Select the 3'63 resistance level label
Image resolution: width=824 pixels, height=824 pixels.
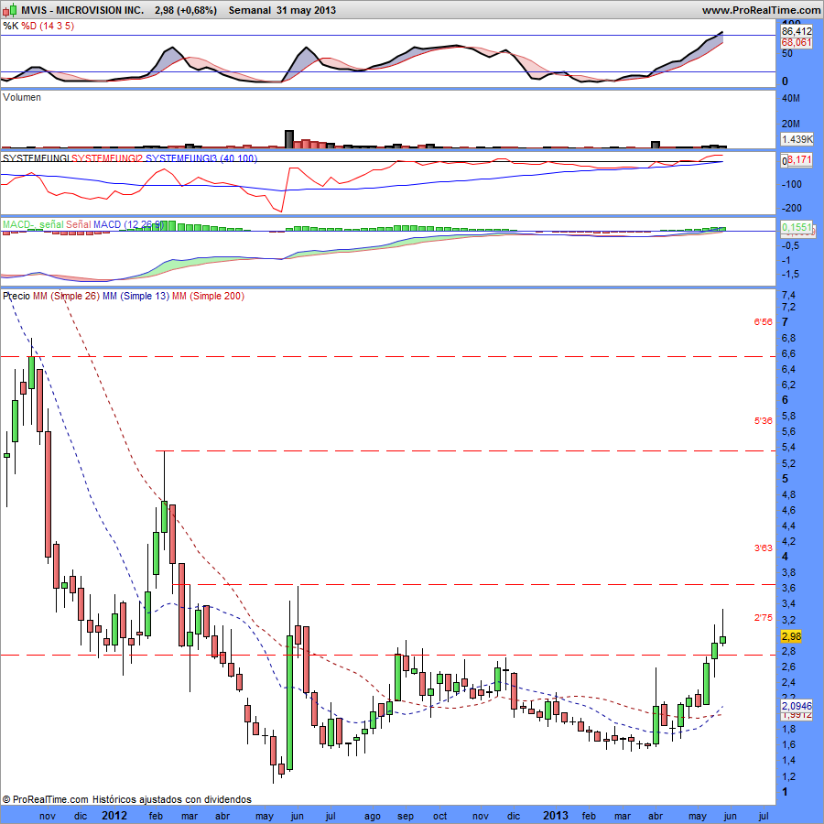[763, 548]
